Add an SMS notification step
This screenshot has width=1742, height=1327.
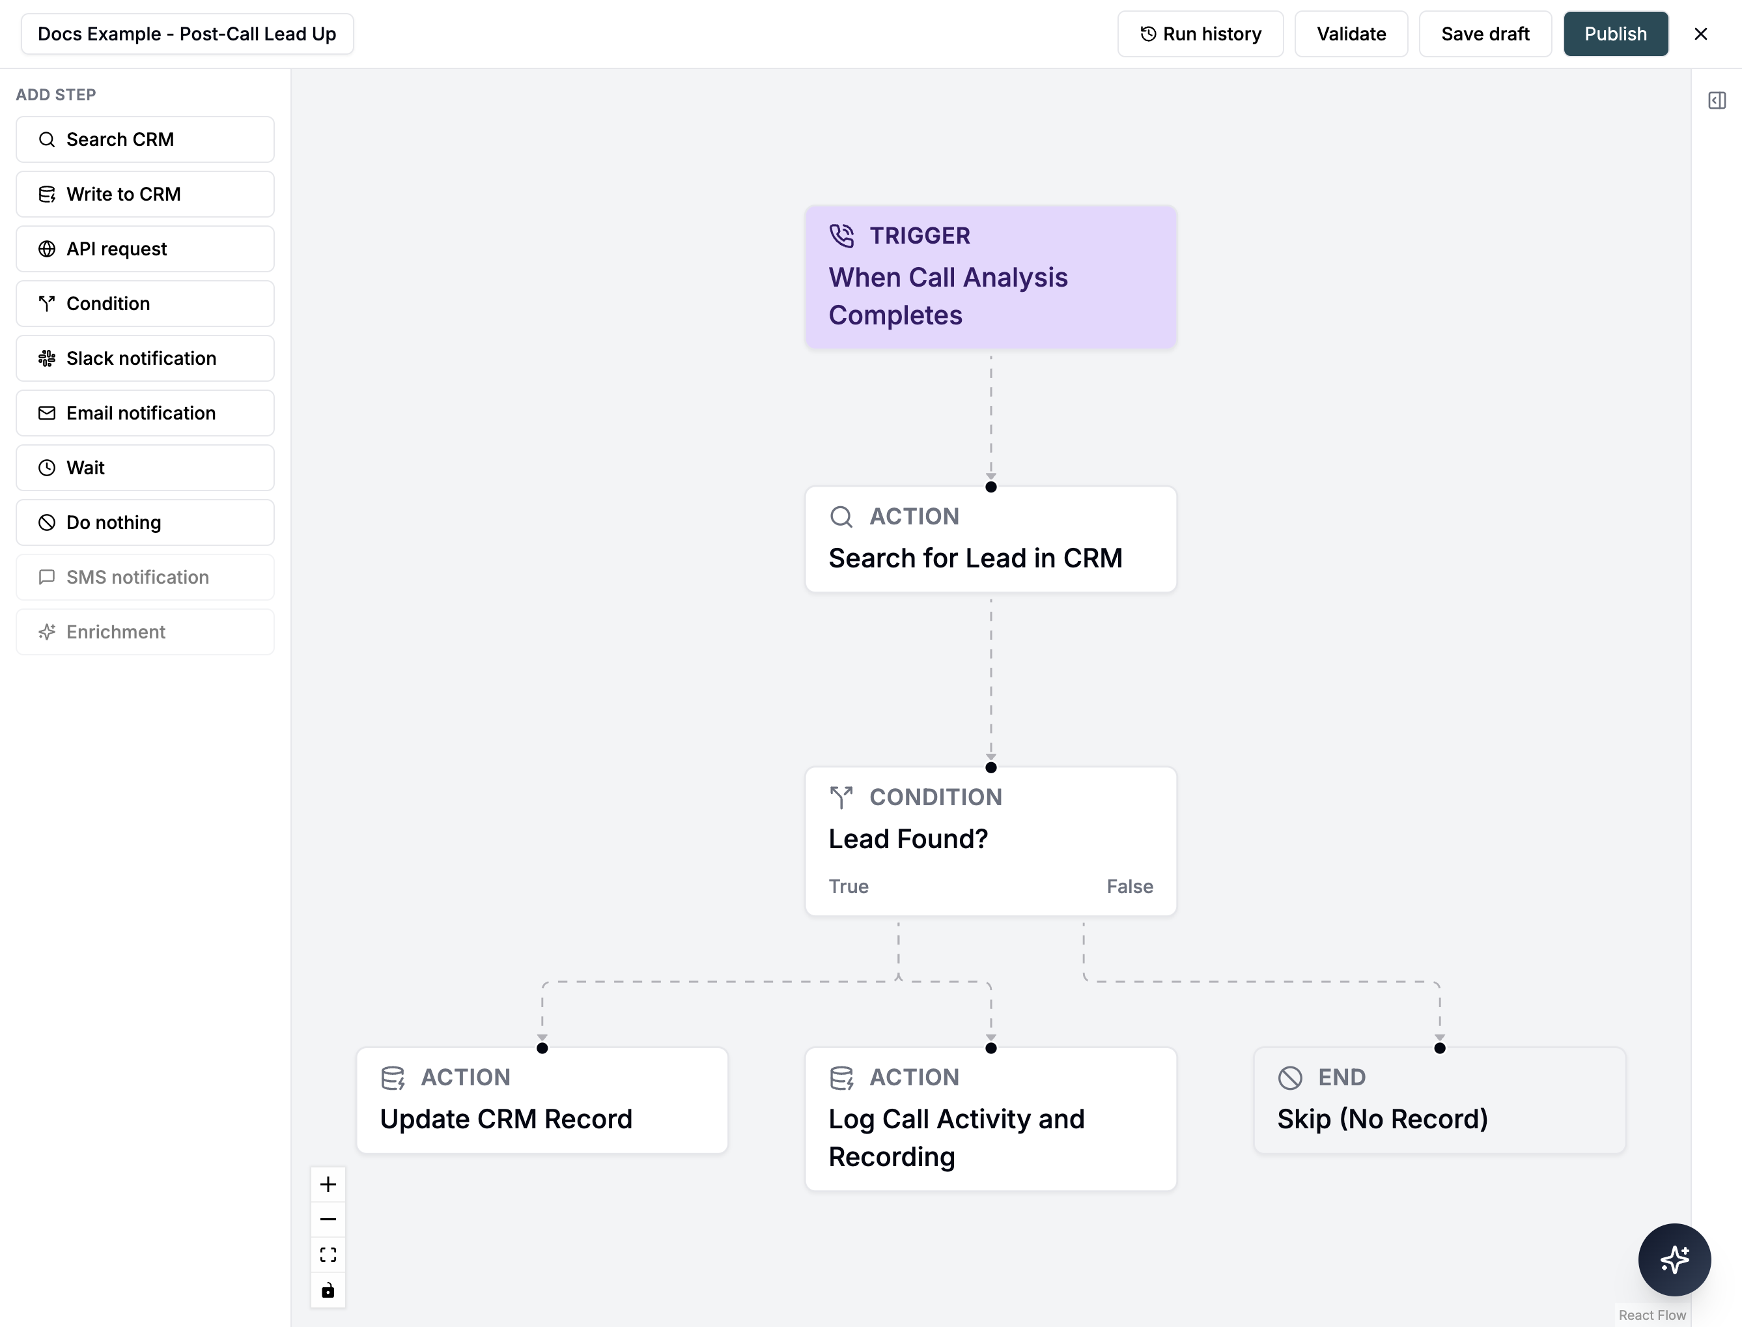(x=145, y=577)
